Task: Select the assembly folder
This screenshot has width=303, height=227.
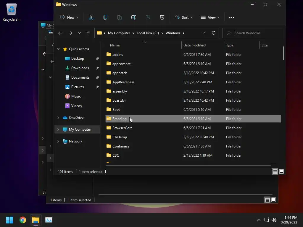Action: pos(193,91)
